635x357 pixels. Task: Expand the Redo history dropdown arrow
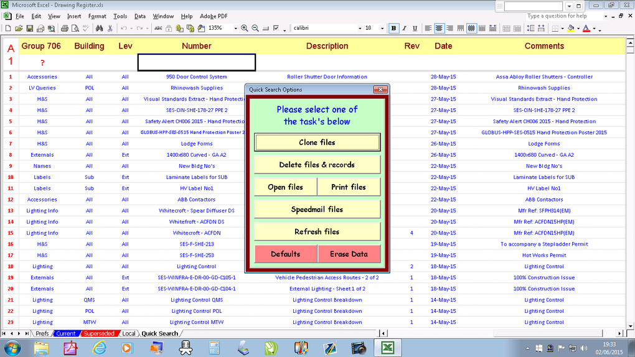tap(147, 29)
